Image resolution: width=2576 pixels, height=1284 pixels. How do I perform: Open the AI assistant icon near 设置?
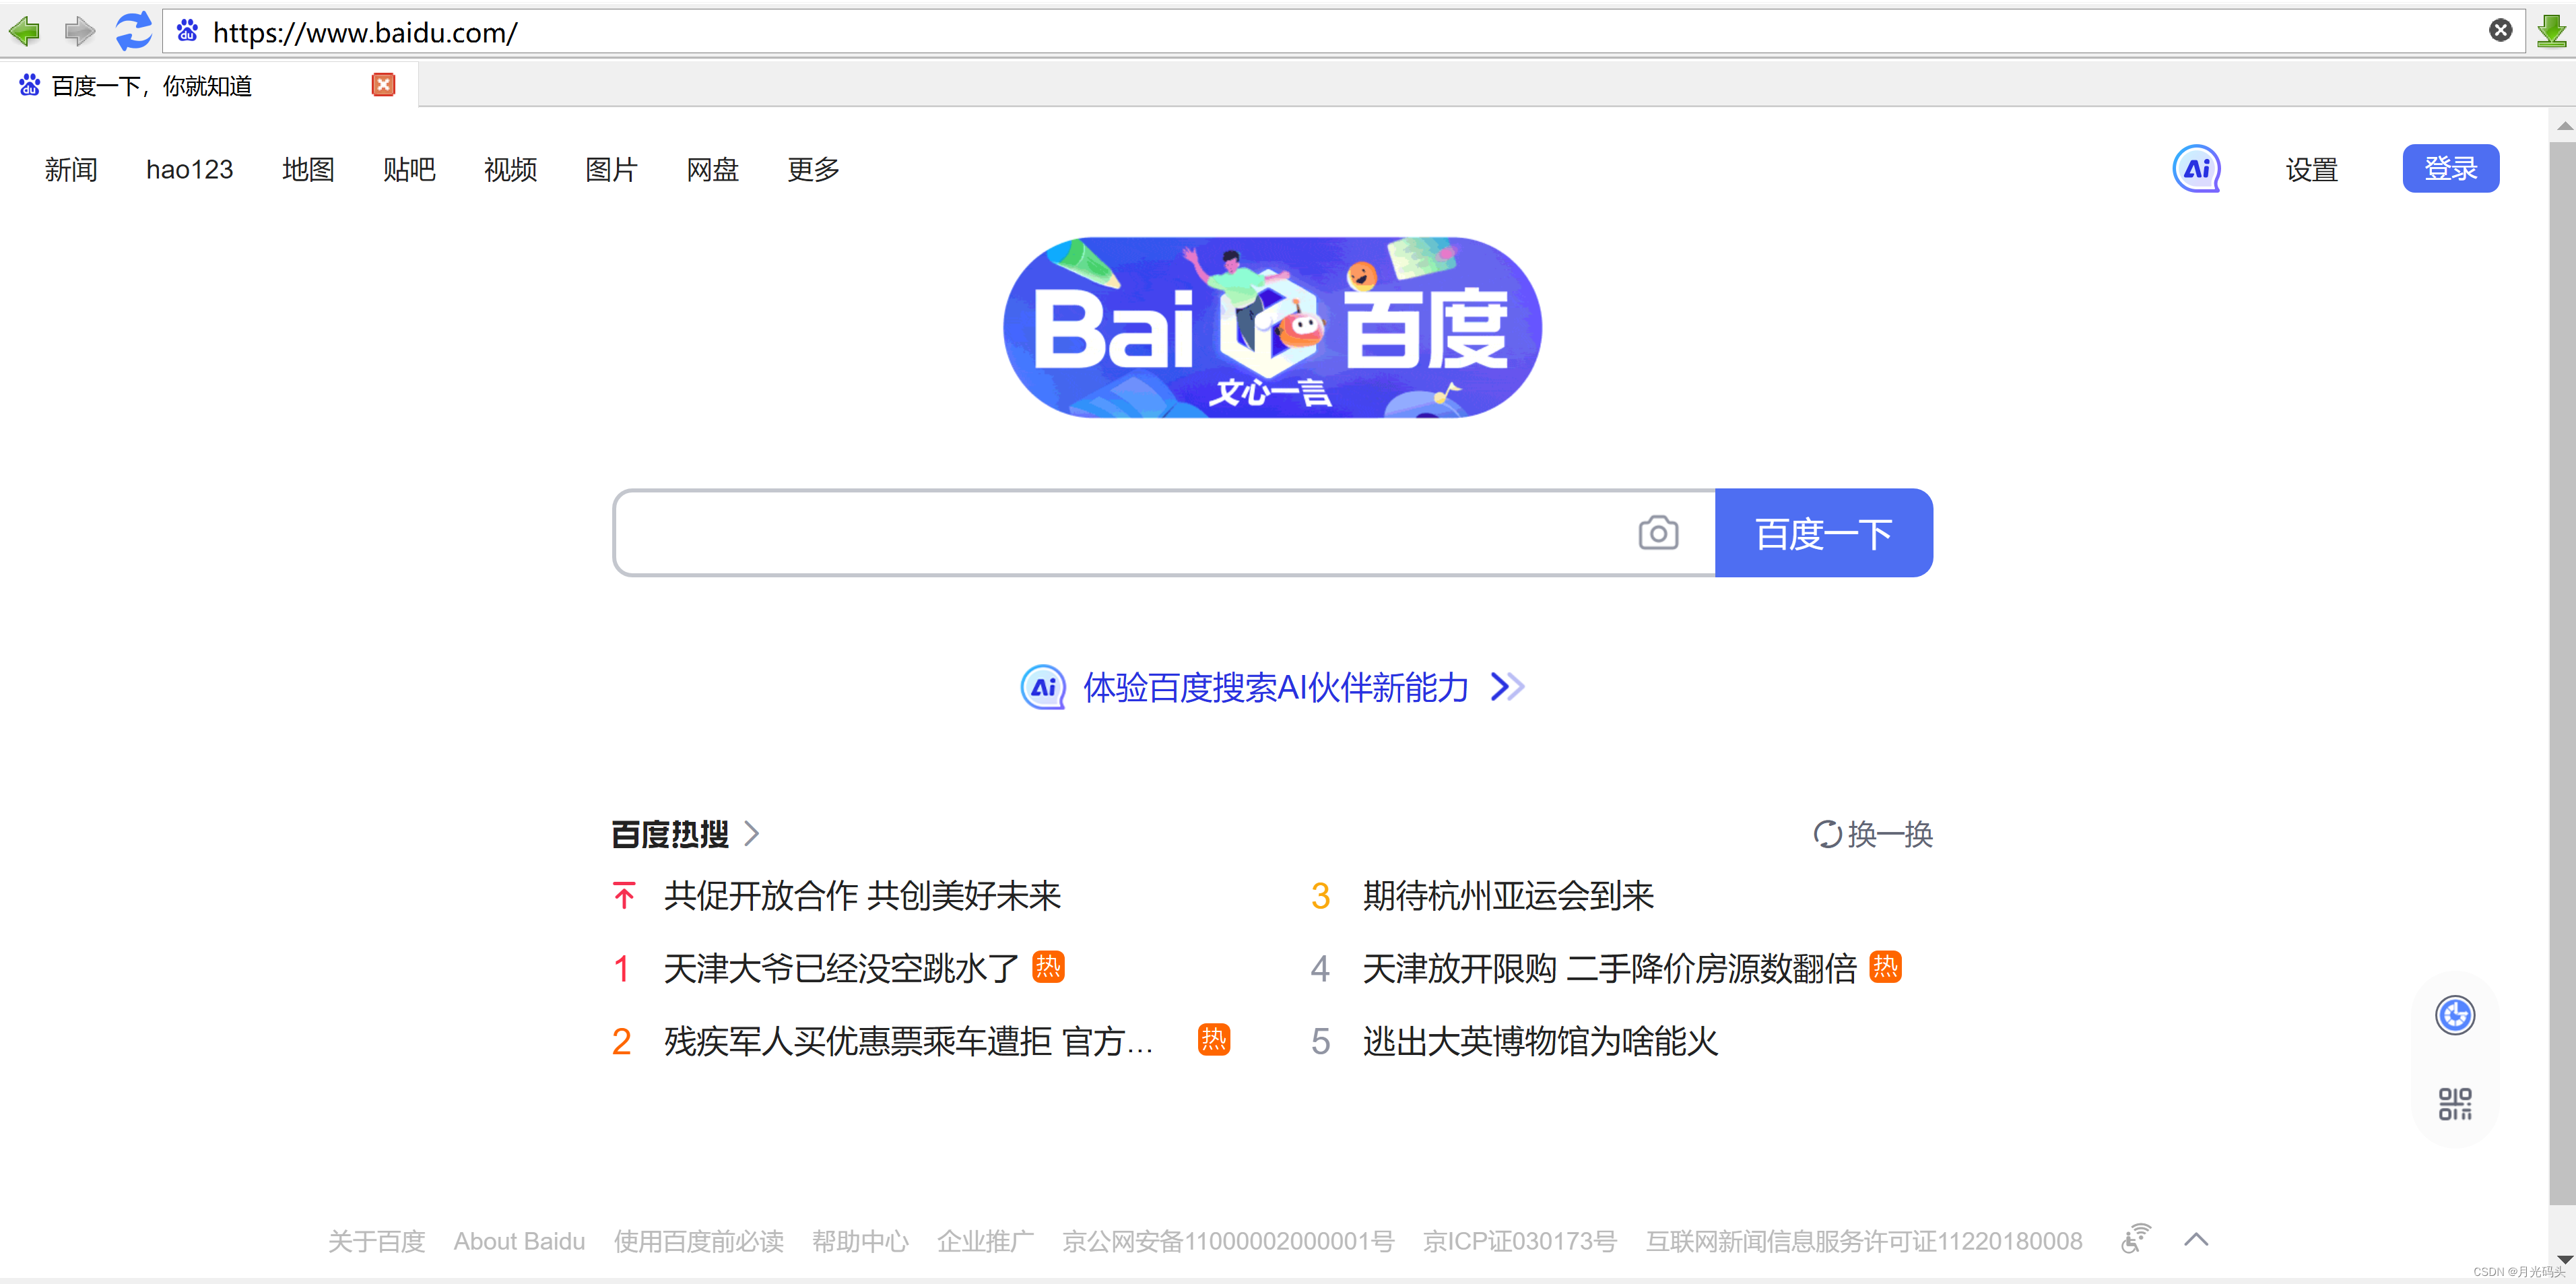coord(2196,169)
